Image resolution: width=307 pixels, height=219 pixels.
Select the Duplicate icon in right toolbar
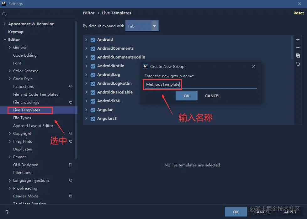tap(298, 55)
